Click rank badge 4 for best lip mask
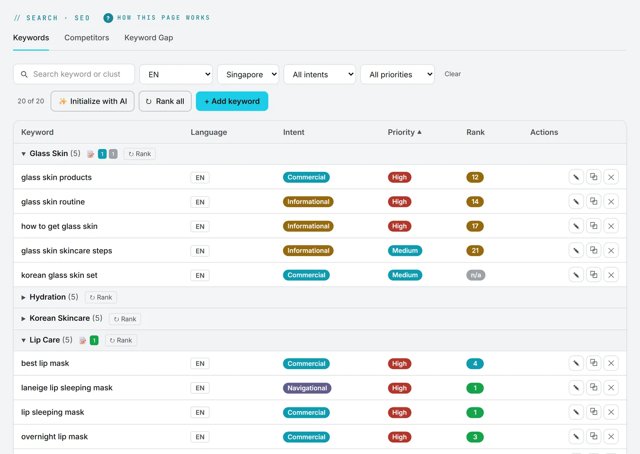Viewport: 640px width, 454px height. coord(475,364)
